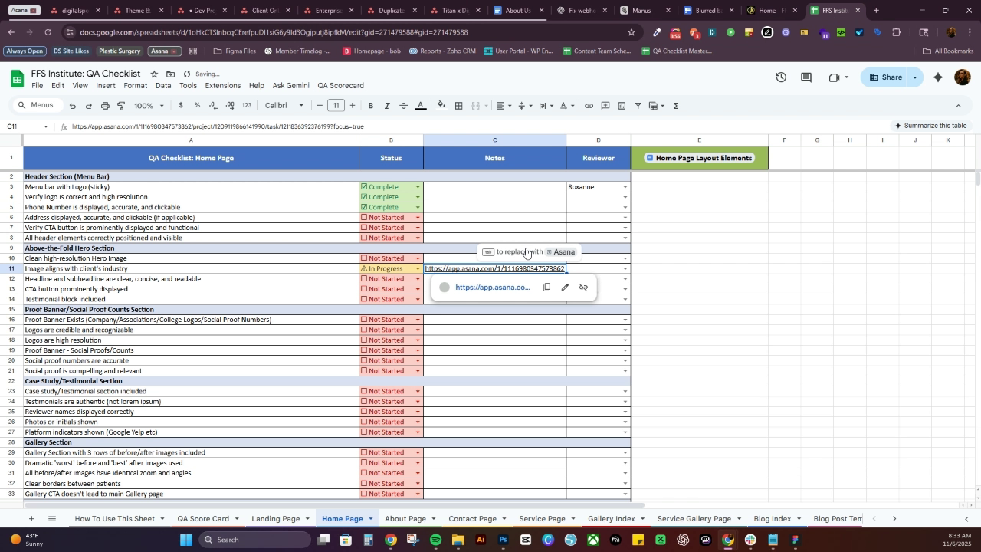Open more number formats (123)

pyautogui.click(x=247, y=106)
